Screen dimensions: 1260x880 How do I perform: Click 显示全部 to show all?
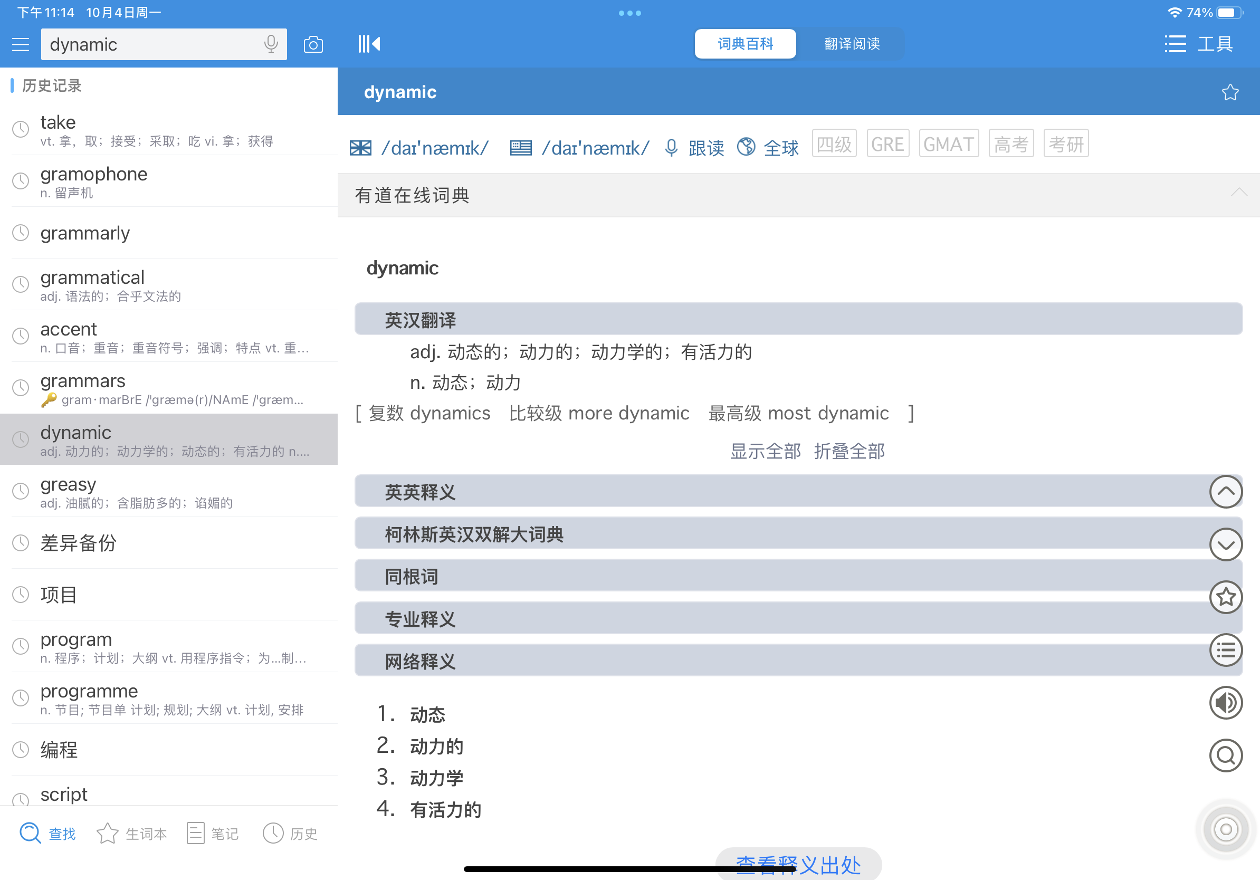click(x=765, y=451)
